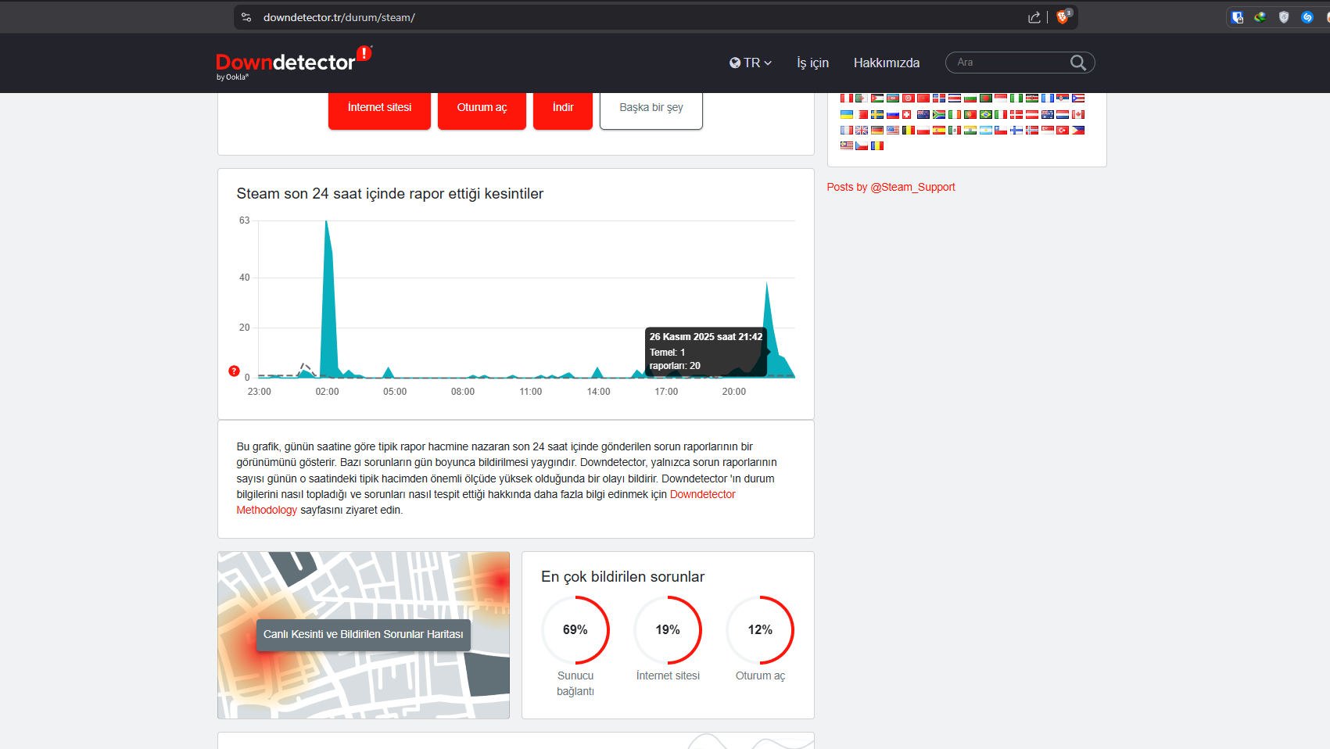Open the Bitwarden extension icon
1330x749 pixels.
(1237, 17)
